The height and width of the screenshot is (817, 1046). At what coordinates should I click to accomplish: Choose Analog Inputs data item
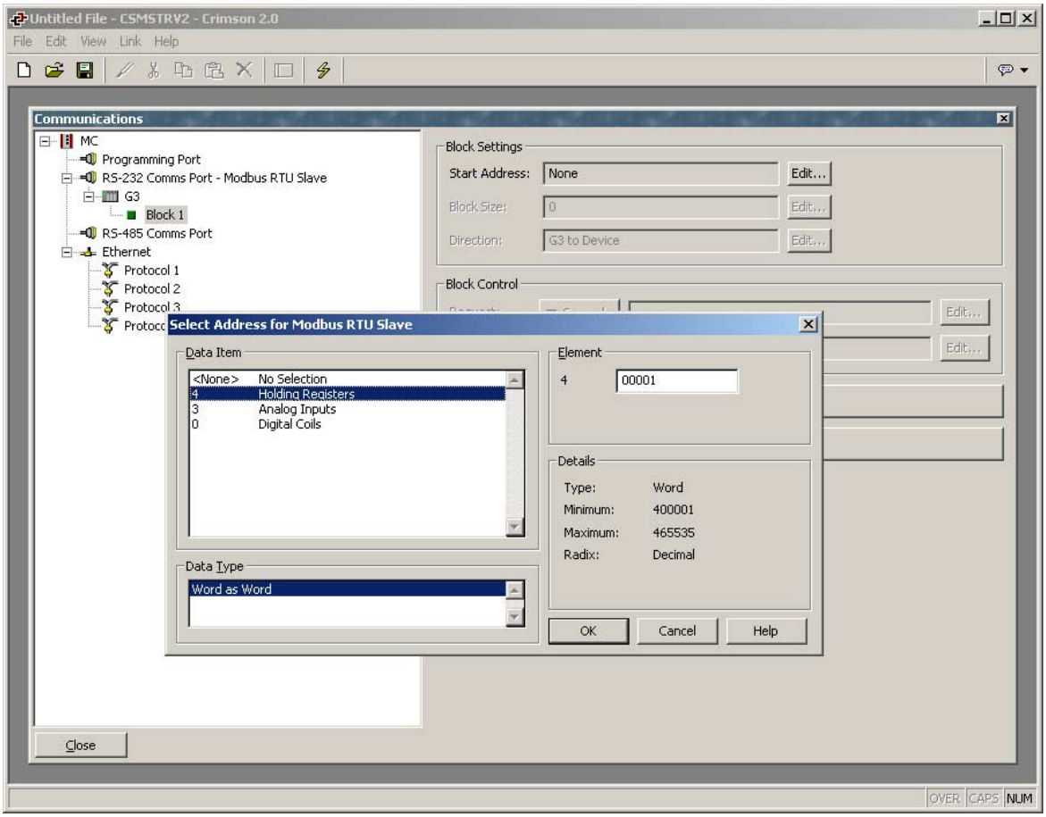(x=347, y=409)
